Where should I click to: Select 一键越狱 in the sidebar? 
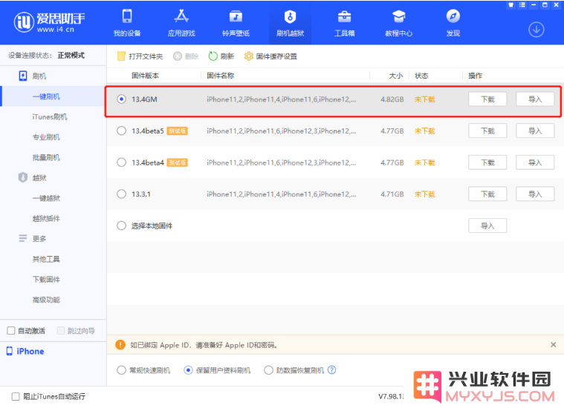(x=46, y=198)
